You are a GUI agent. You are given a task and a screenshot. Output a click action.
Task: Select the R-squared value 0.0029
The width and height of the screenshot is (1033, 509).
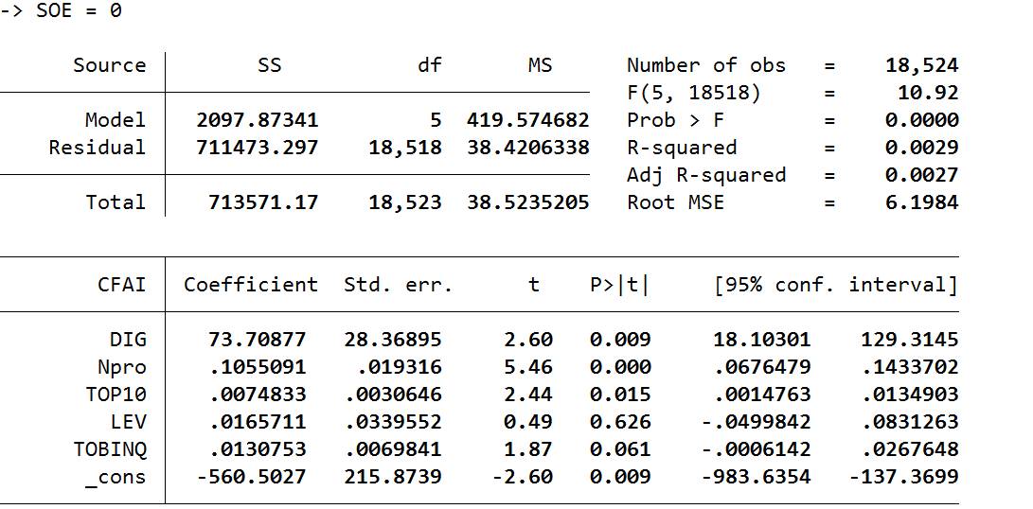point(921,148)
